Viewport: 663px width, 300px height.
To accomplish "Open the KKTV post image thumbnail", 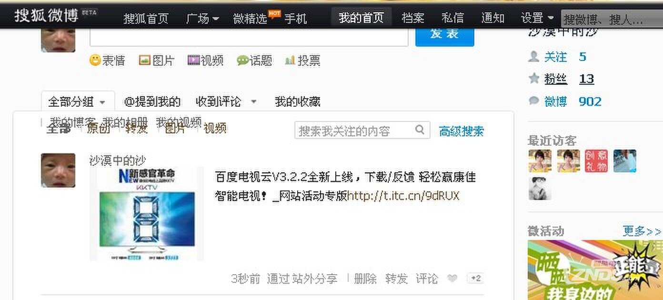I will (146, 214).
